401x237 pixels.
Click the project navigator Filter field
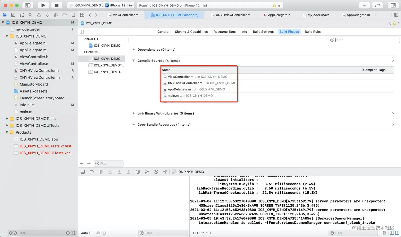pyautogui.click(x=42, y=233)
